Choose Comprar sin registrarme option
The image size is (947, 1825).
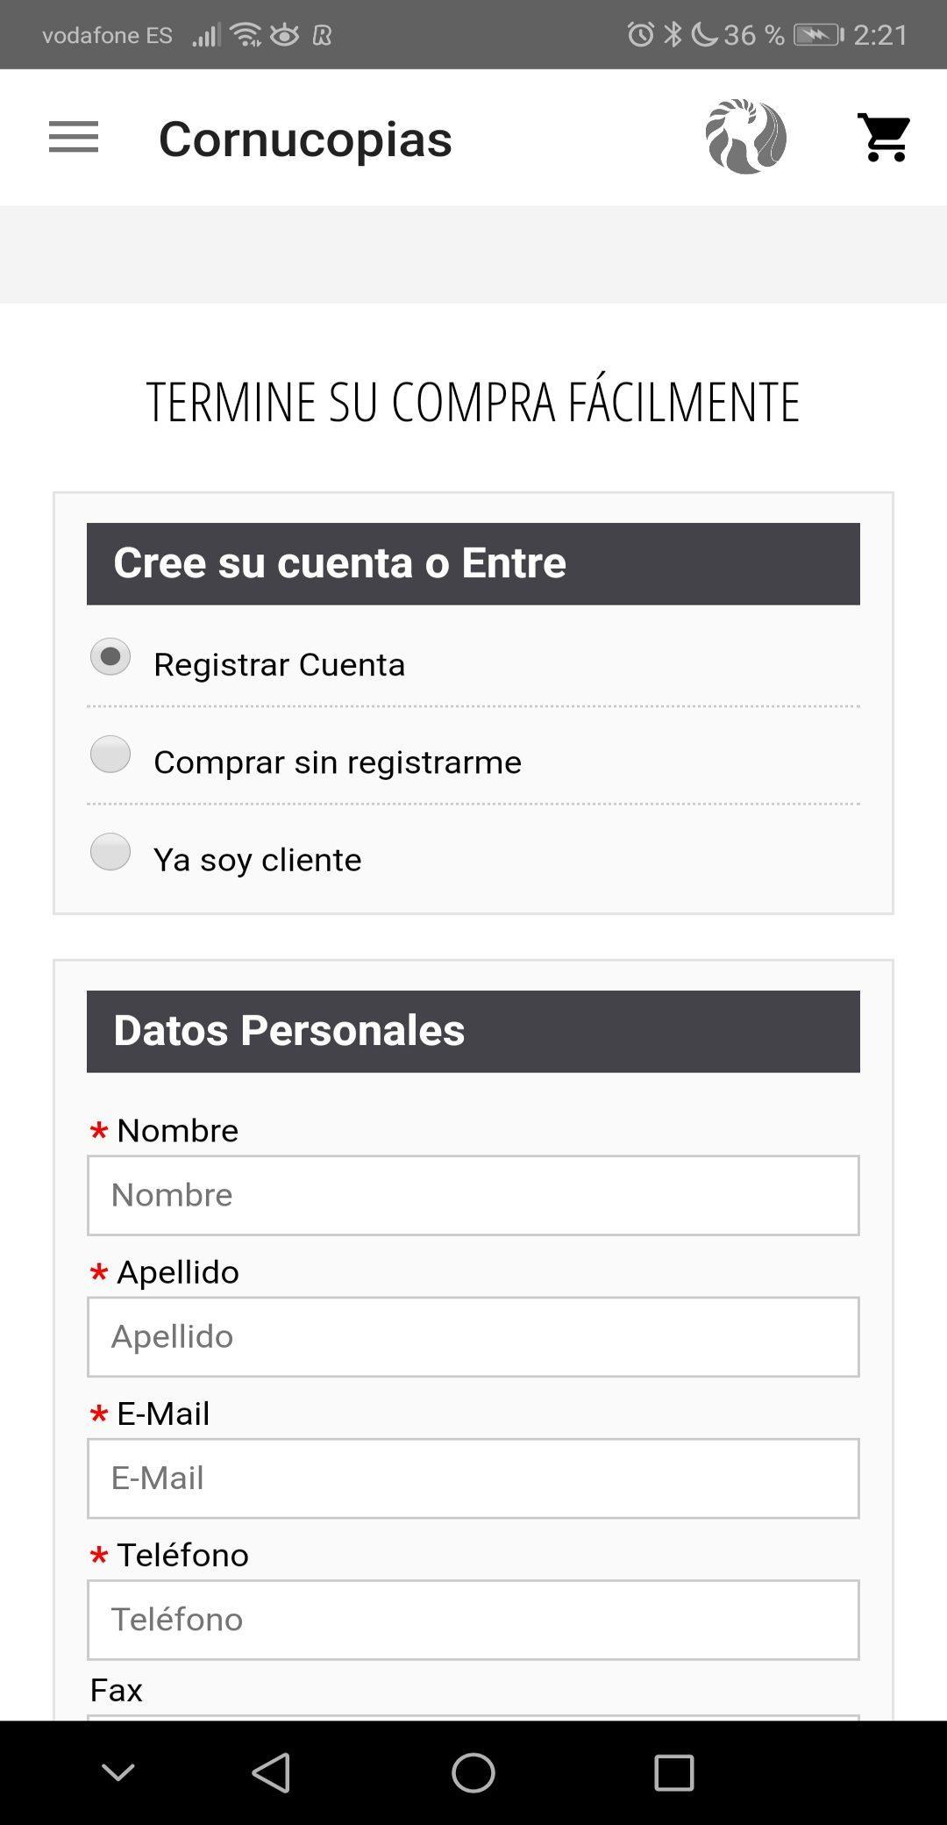110,755
